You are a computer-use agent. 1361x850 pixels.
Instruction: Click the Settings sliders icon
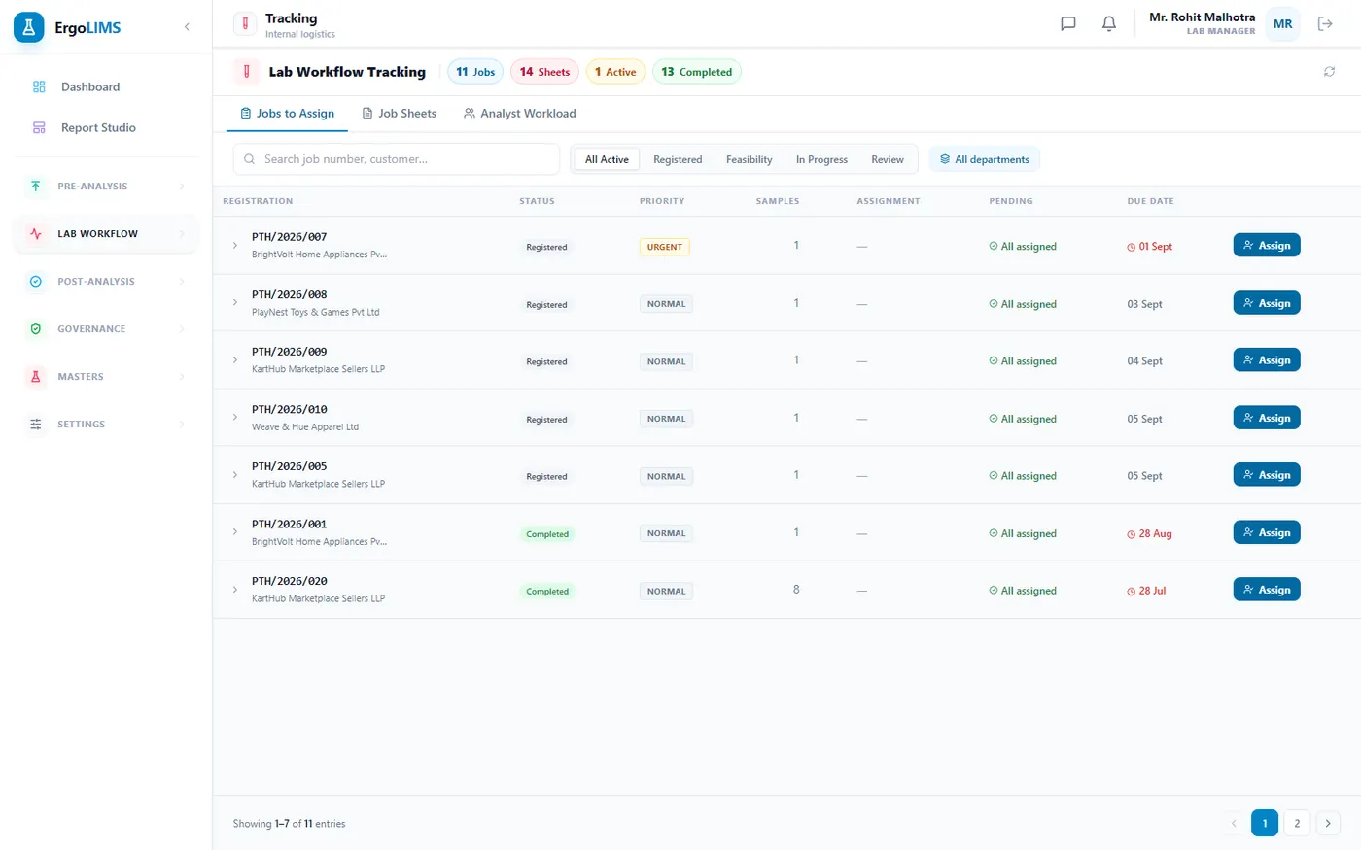(x=36, y=424)
